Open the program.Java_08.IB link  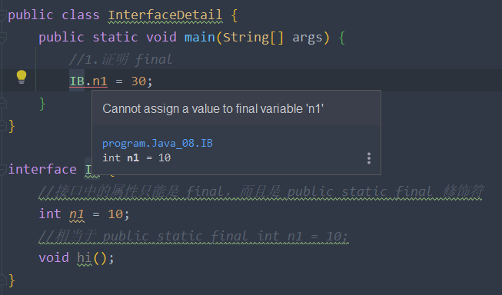click(157, 143)
